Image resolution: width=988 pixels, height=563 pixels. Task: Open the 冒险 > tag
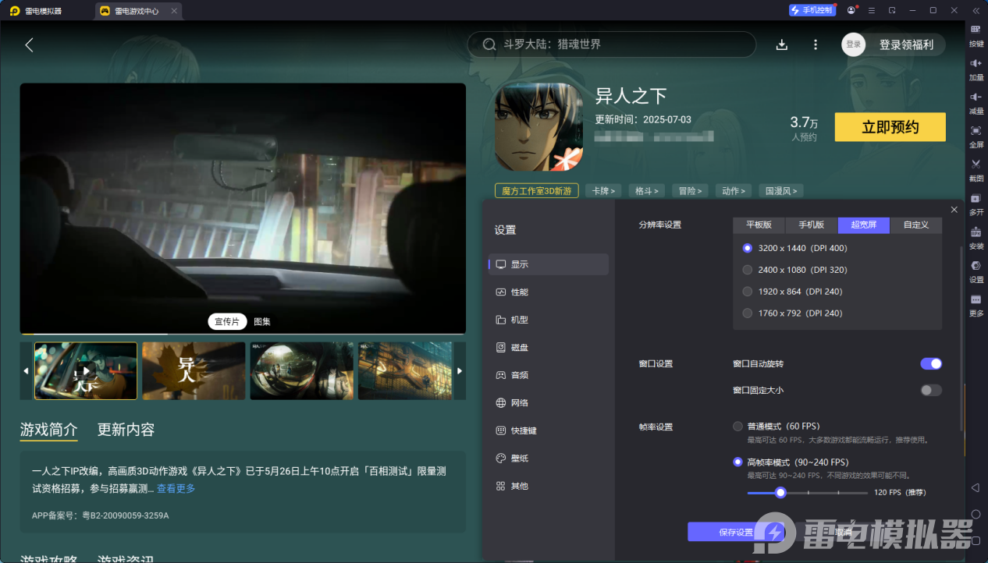tap(690, 190)
